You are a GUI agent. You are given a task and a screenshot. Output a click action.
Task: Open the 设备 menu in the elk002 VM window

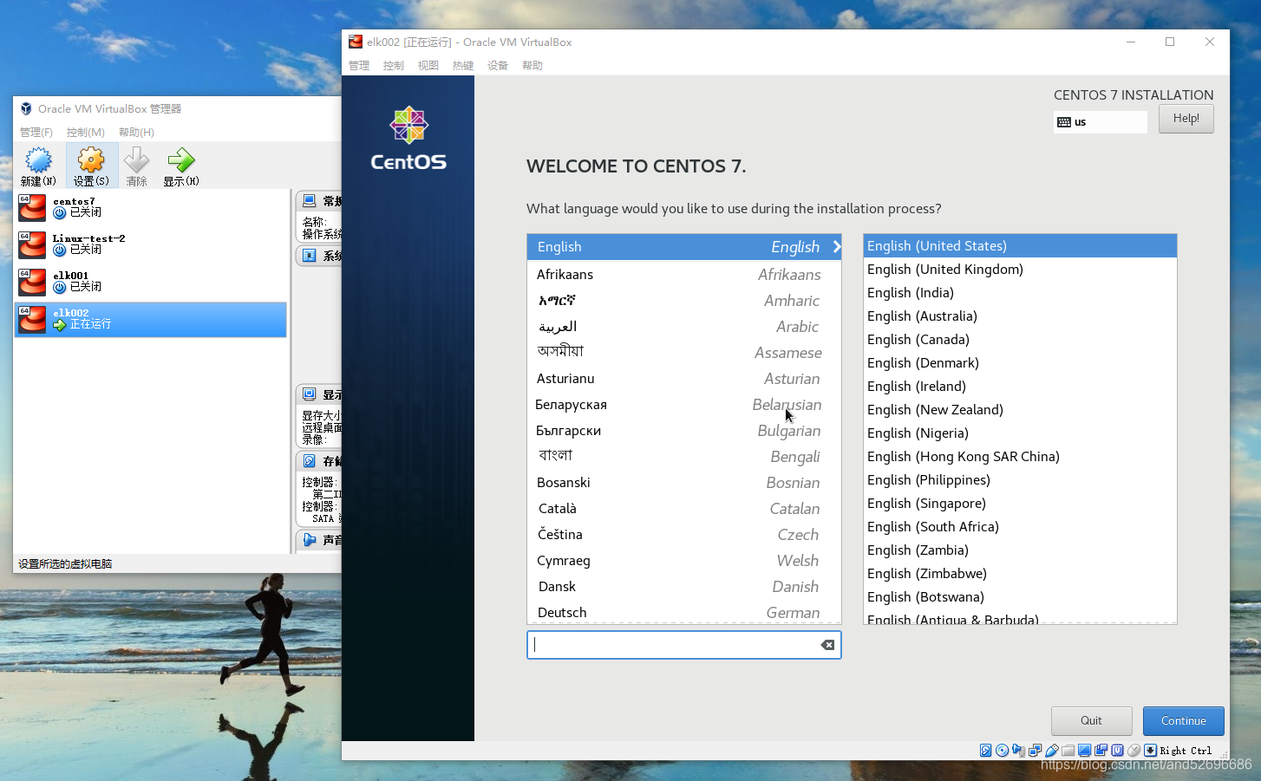click(498, 66)
